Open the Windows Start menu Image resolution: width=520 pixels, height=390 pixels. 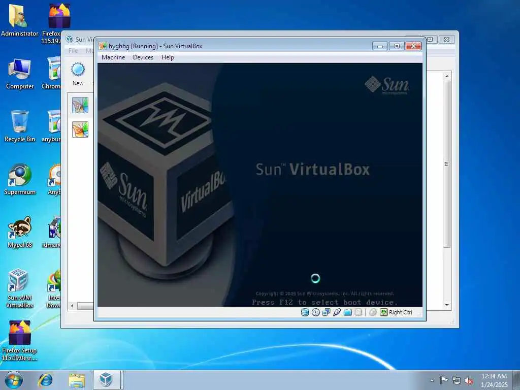[x=14, y=380]
